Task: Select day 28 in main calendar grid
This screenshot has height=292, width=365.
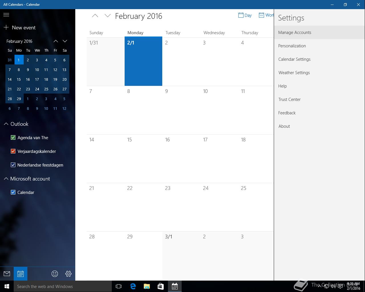Action: 106,255
